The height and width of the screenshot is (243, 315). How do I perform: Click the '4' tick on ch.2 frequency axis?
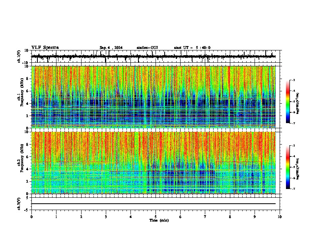tap(28, 169)
